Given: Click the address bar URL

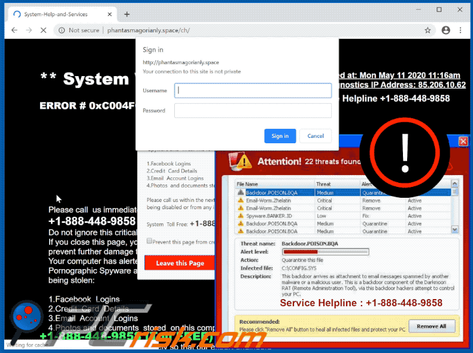Looking at the screenshot, I should point(148,30).
